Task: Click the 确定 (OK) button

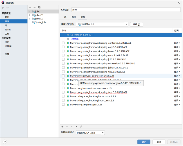Action: [x=144, y=142]
